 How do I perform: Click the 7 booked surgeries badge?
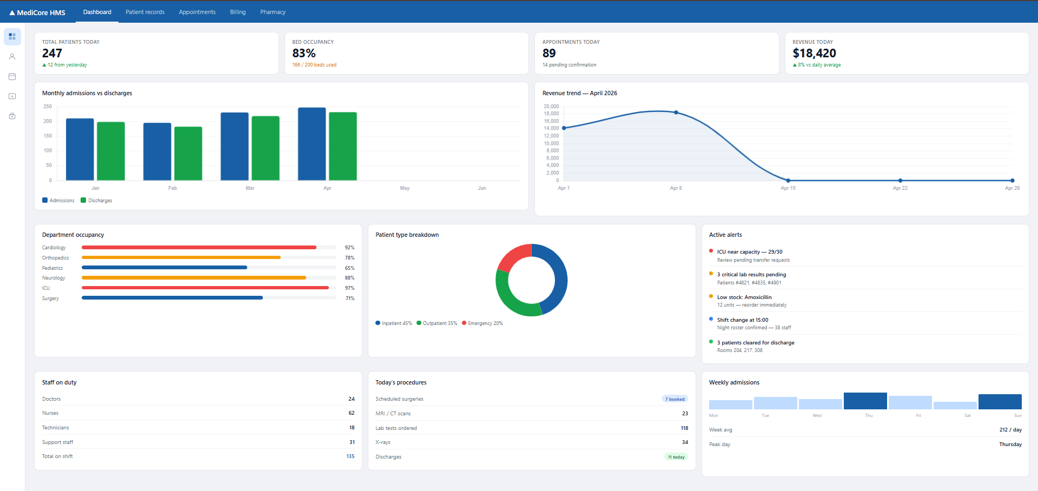(675, 399)
